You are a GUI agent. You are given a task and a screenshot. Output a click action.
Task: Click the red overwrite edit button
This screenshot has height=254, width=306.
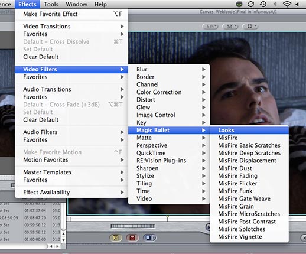click(132, 238)
